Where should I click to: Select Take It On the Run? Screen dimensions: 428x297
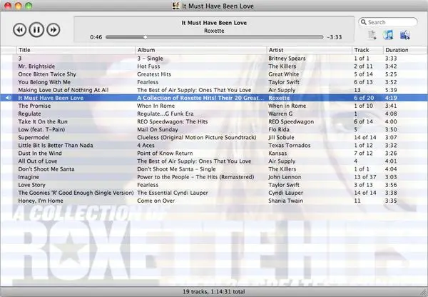43,121
